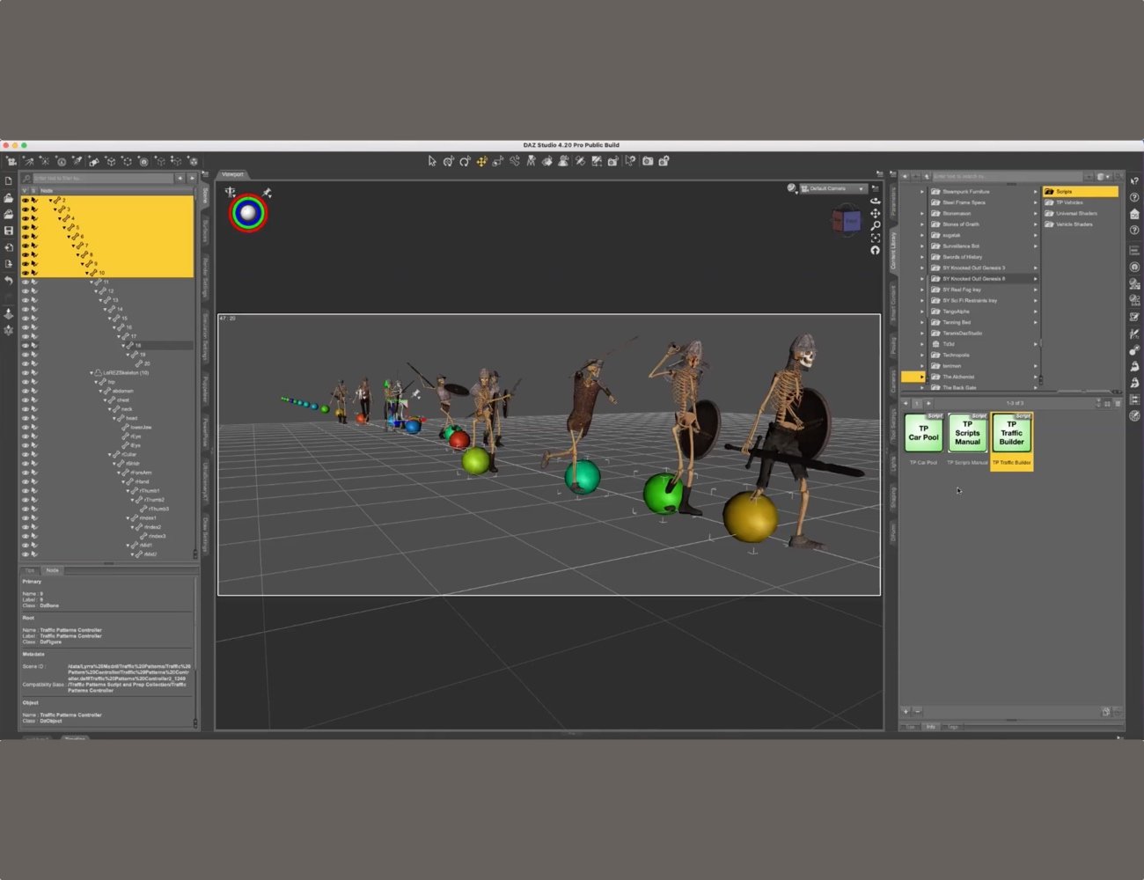The height and width of the screenshot is (880, 1144).
Task: Click the Info tab at content pane bottom
Action: 930,727
